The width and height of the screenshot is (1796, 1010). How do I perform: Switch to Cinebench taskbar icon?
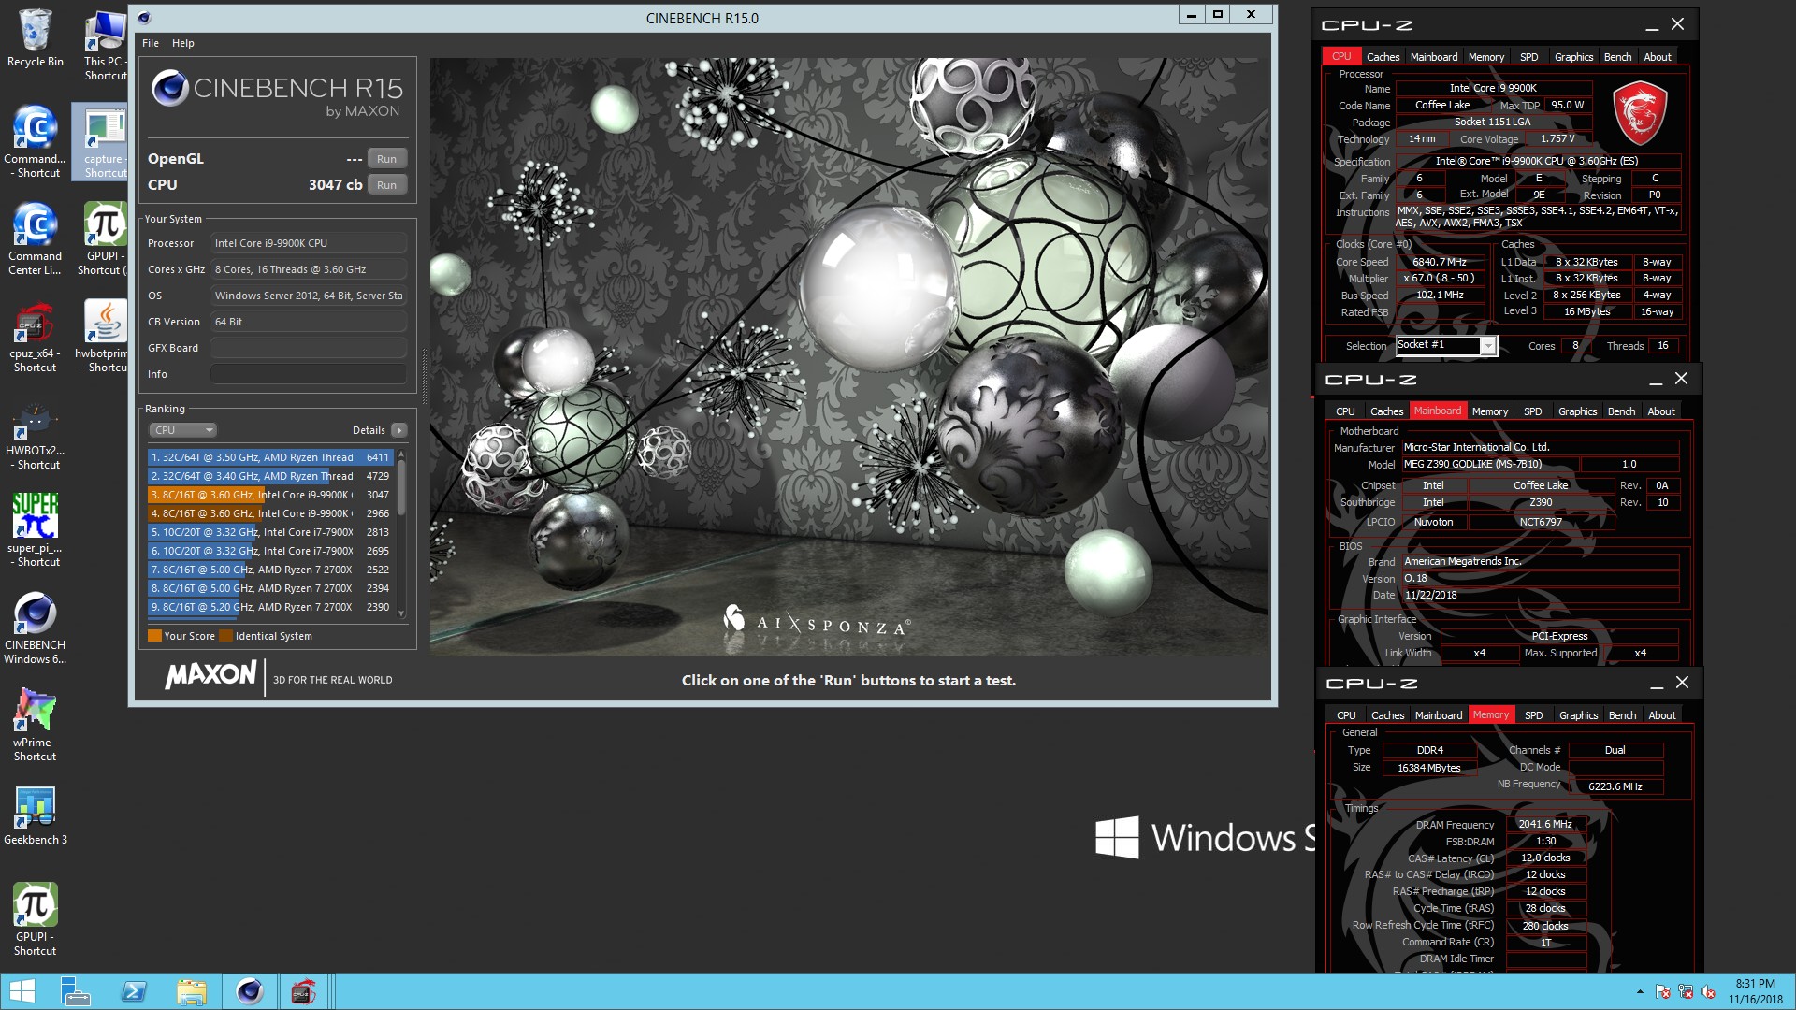click(x=250, y=991)
